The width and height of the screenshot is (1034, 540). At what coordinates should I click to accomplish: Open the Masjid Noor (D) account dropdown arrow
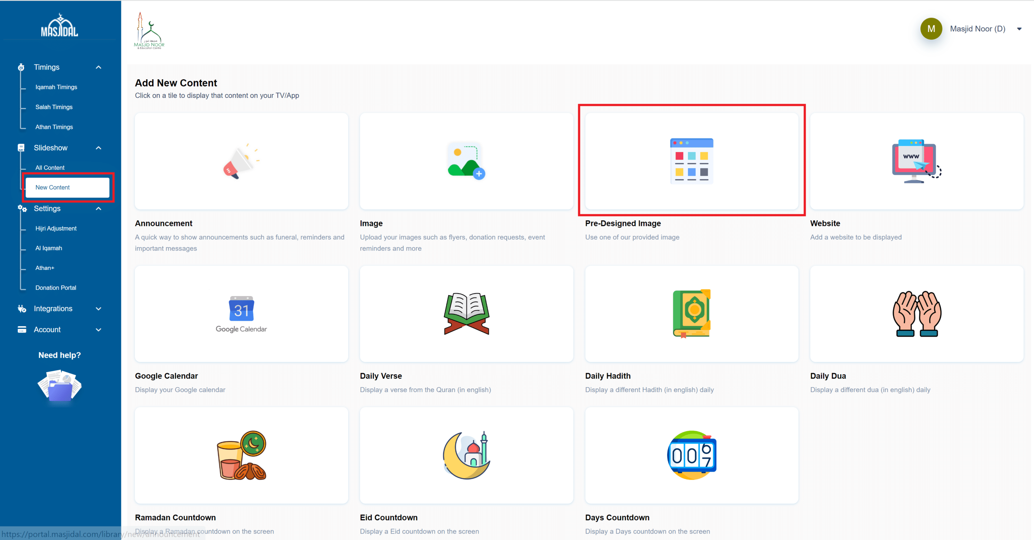pyautogui.click(x=1019, y=28)
